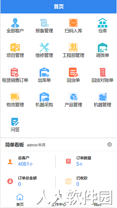Open 产品管理 box icon
Image resolution: width=117 pixels, height=208 pixels.
point(73,97)
